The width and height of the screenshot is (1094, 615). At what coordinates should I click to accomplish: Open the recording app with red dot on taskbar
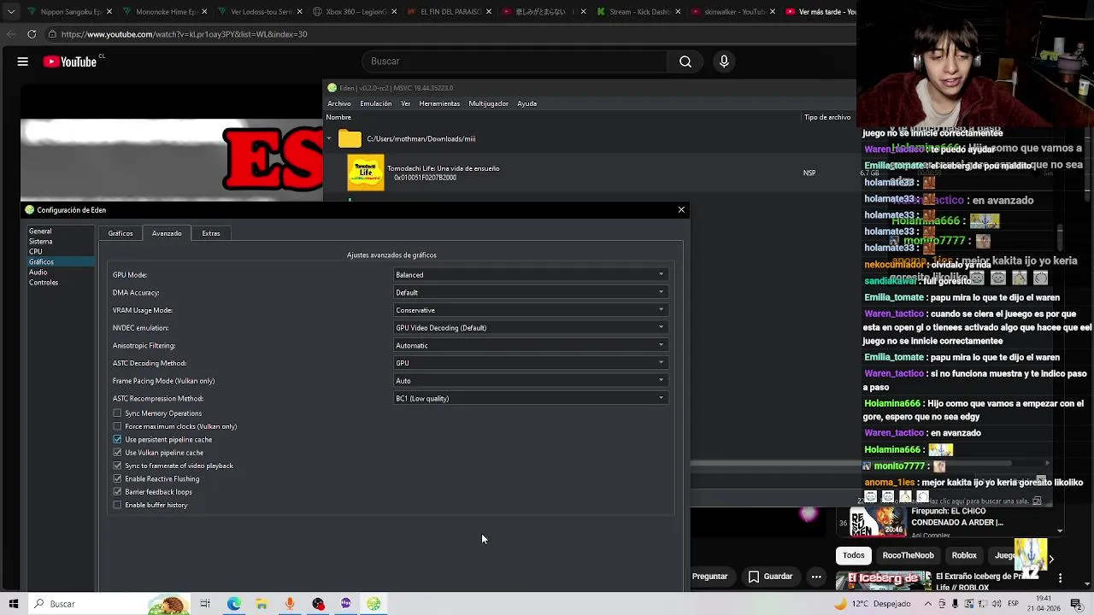tap(318, 604)
